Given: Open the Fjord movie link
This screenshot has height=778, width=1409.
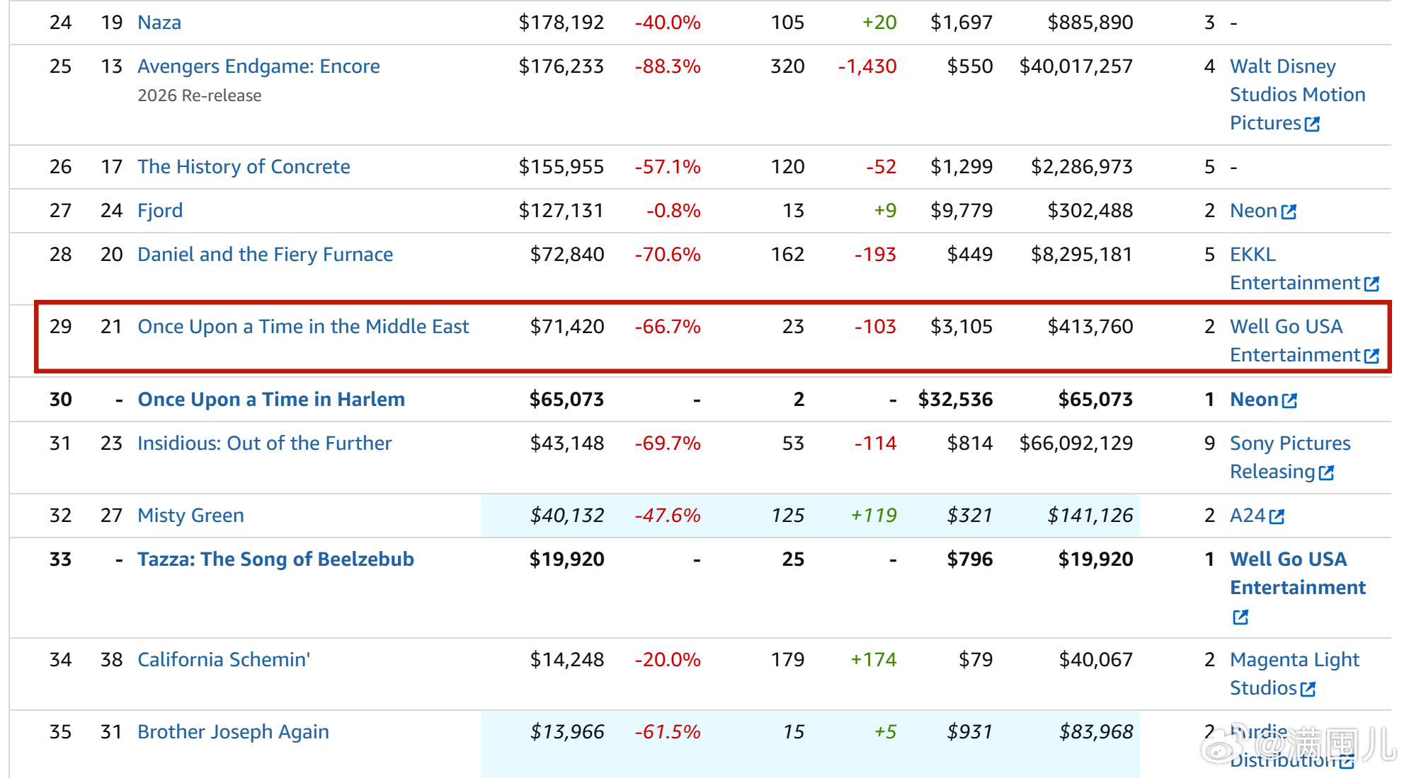Looking at the screenshot, I should pos(160,211).
